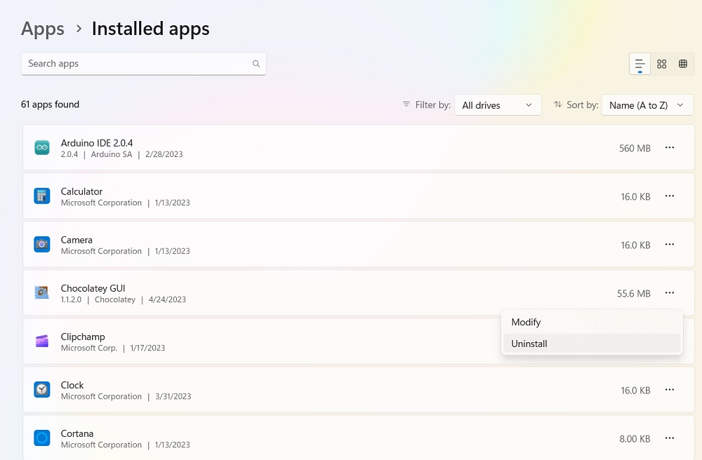Open the Filter by drives dropdown
The width and height of the screenshot is (702, 460).
coord(498,104)
